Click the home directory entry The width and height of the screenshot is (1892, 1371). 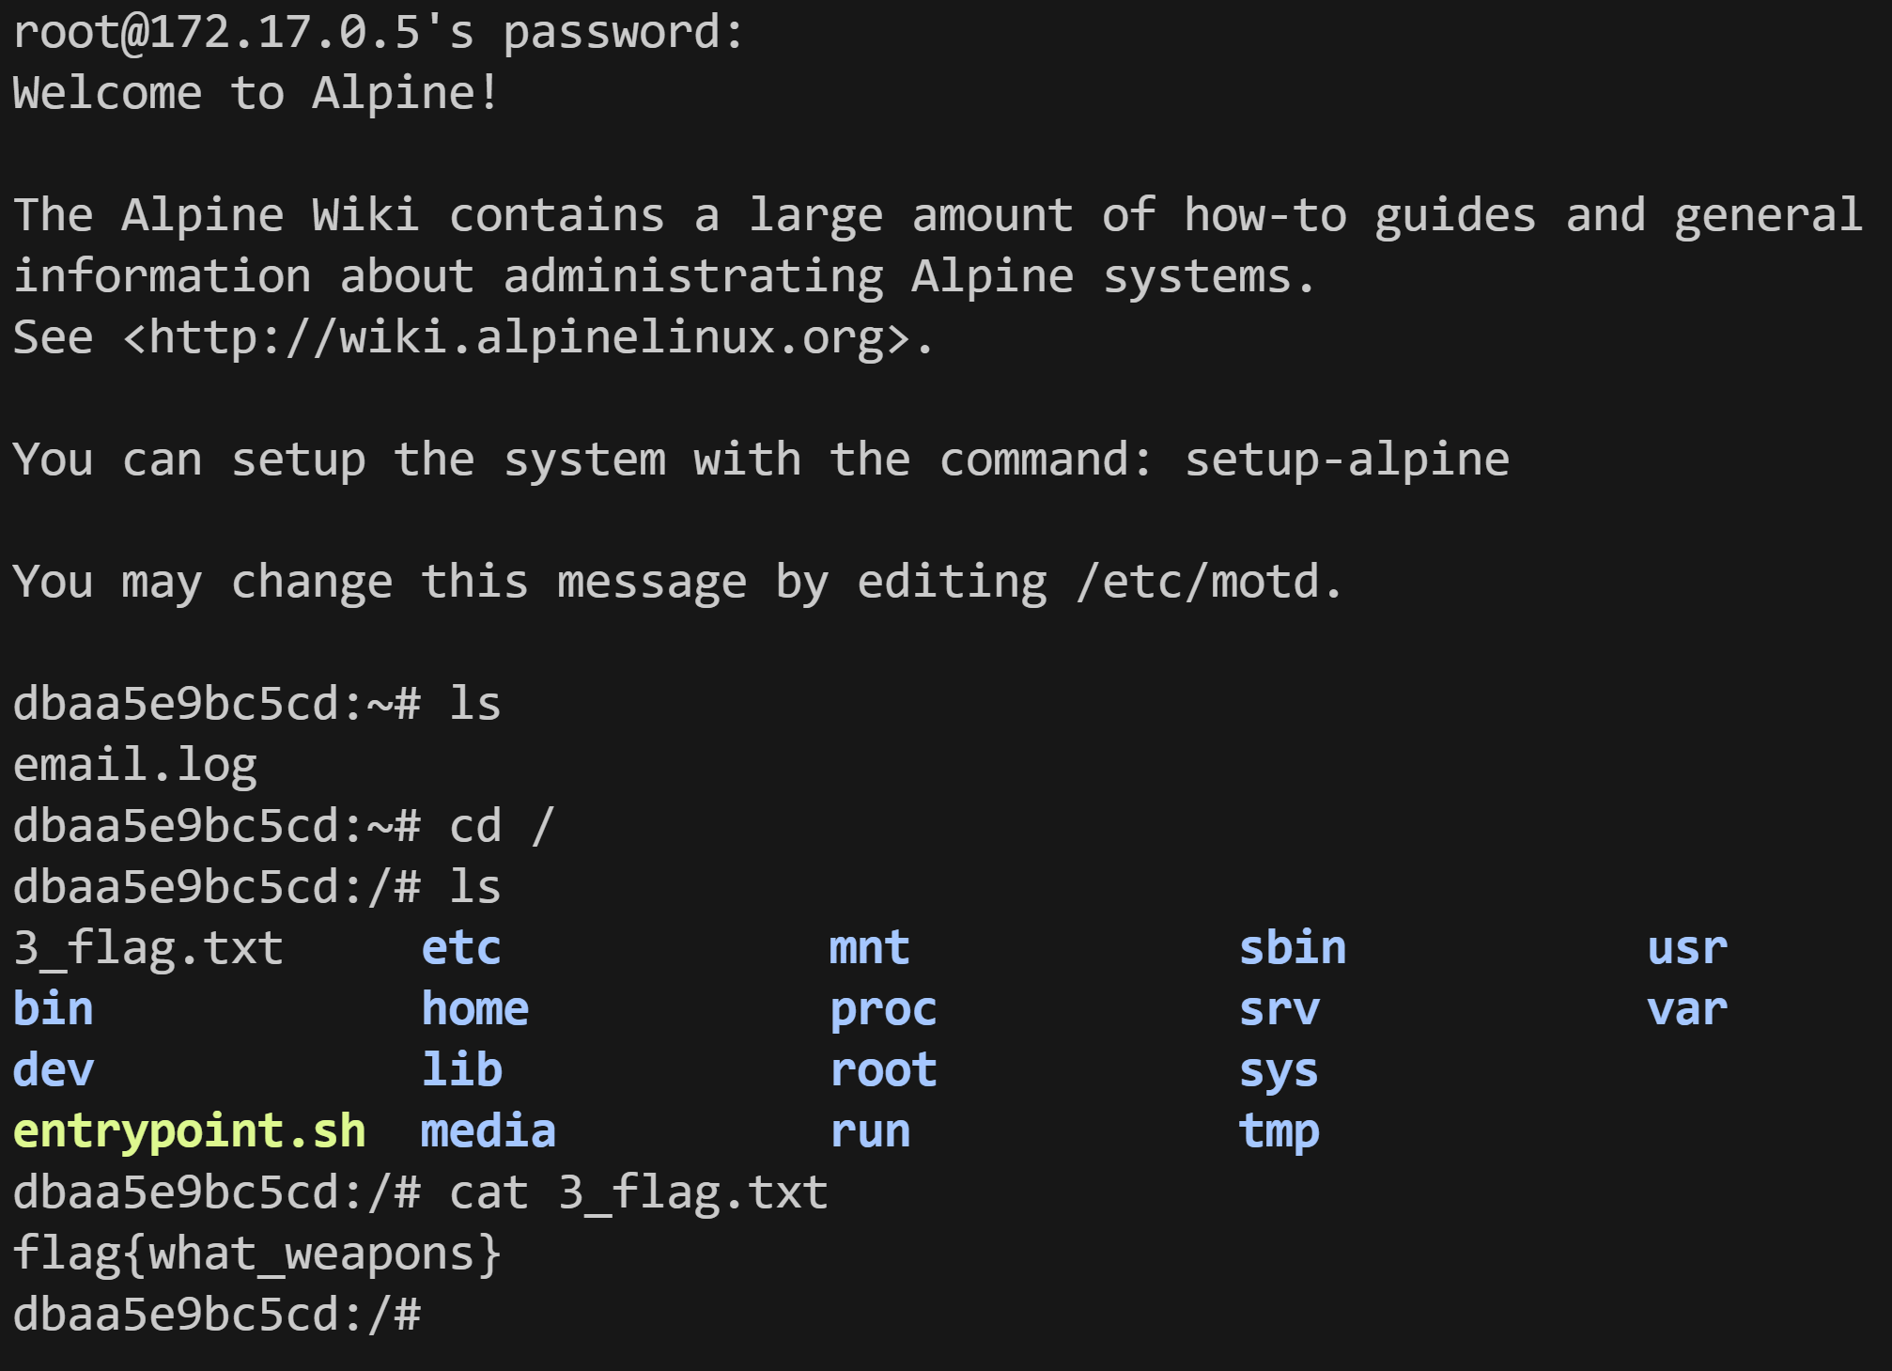click(474, 1009)
